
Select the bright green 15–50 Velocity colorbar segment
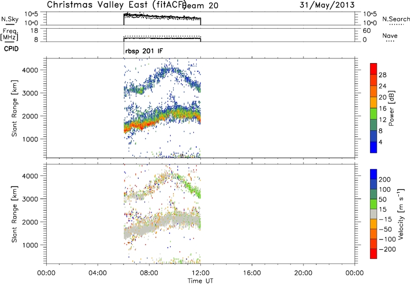click(374, 204)
